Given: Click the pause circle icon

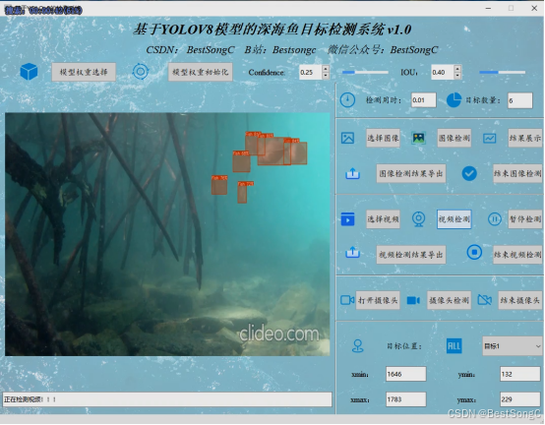Looking at the screenshot, I should pyautogui.click(x=494, y=219).
